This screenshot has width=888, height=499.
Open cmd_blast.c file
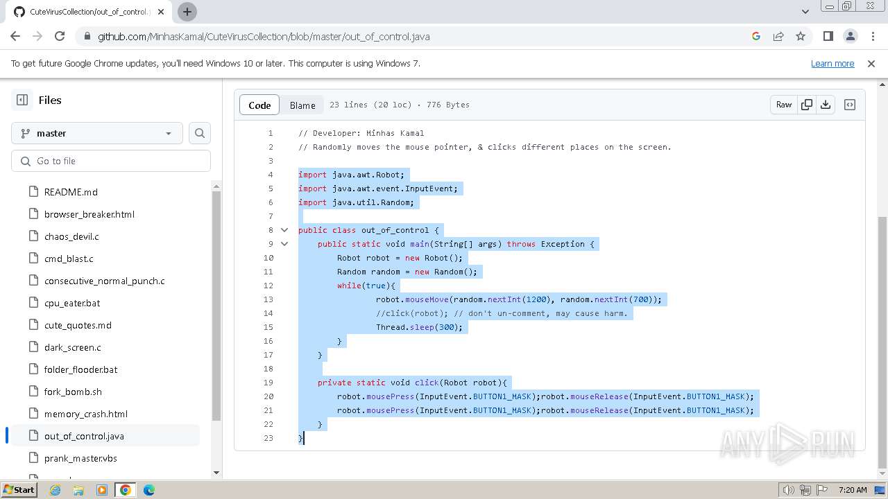[x=69, y=259]
